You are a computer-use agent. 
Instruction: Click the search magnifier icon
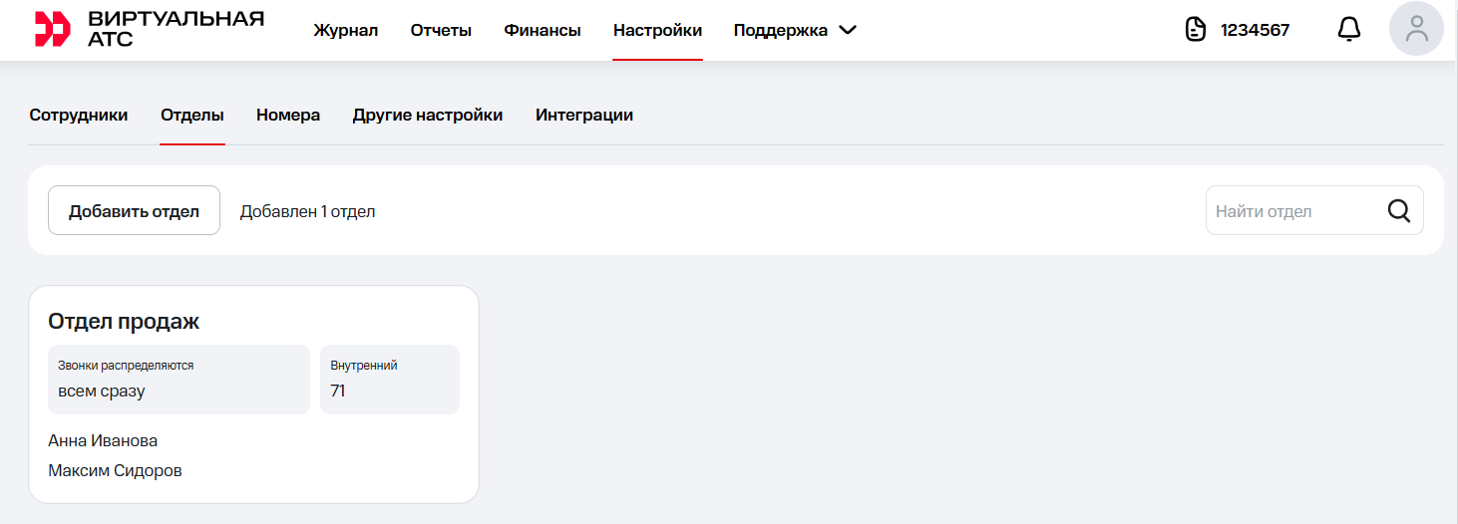1399,211
